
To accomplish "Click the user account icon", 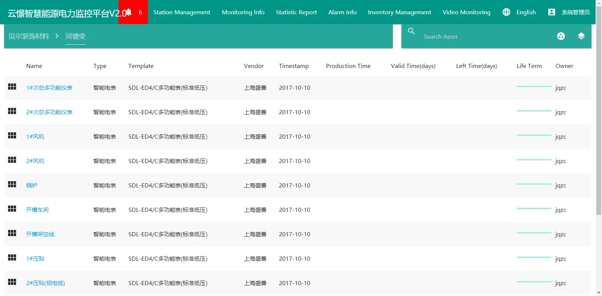I will tap(552, 12).
